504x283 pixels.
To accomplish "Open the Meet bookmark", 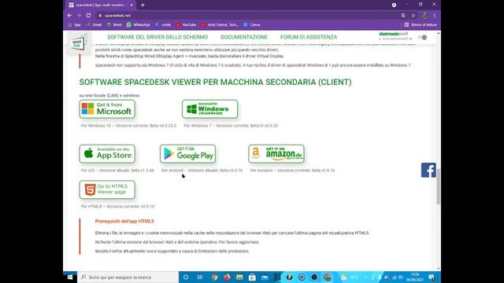I will [114, 24].
